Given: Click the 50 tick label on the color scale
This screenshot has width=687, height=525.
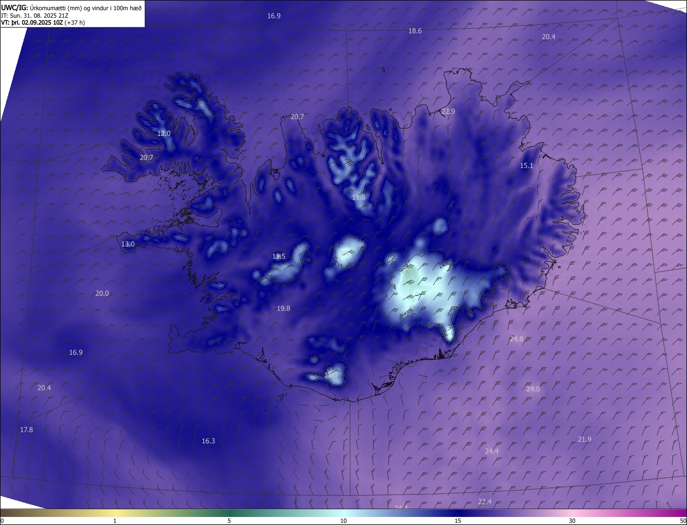Looking at the screenshot, I should pos(683,521).
